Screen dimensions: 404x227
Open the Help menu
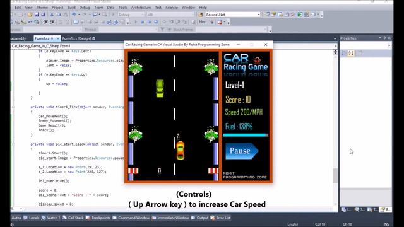click(203, 7)
